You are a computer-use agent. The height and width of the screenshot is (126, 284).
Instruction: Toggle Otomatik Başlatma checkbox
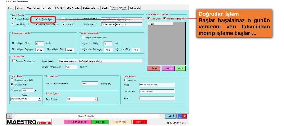12,19
